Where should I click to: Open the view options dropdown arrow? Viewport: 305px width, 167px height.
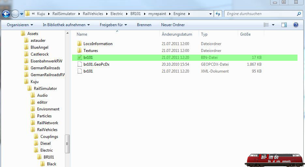273,25
